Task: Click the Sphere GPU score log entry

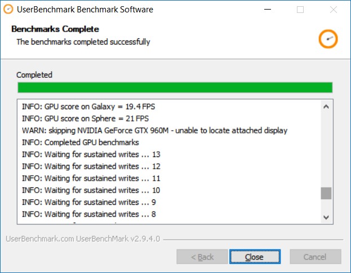Action: coord(85,118)
